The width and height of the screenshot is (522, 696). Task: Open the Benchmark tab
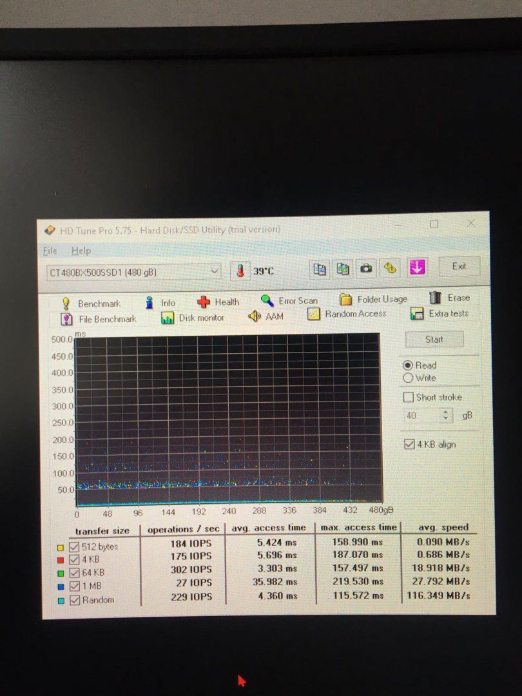click(x=92, y=304)
